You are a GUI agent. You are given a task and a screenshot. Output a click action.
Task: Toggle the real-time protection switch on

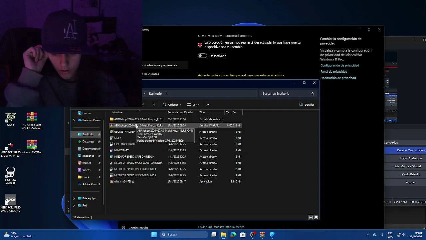pyautogui.click(x=202, y=56)
